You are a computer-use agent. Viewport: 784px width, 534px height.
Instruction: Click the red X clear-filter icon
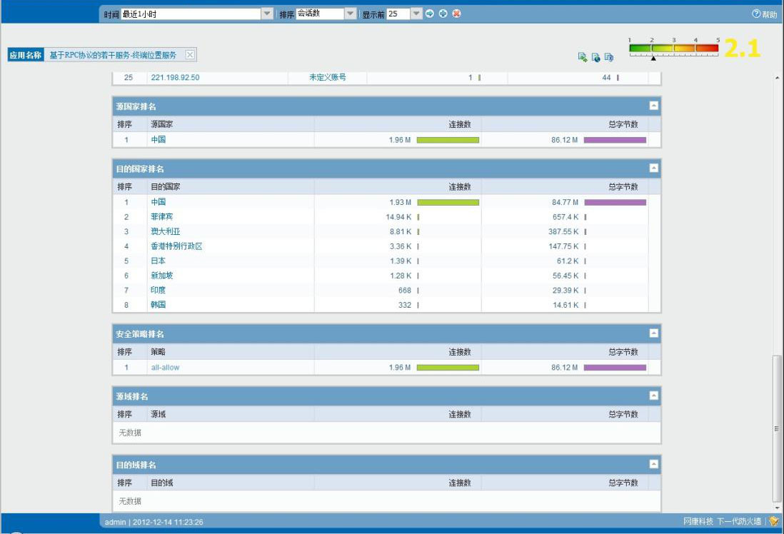456,14
